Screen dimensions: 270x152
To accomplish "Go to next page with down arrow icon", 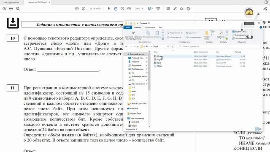I will tap(84, 8).
